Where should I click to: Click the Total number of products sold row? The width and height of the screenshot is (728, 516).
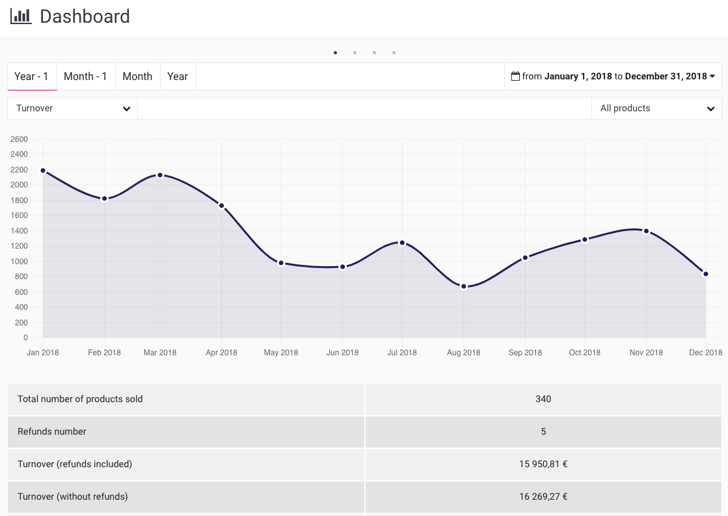point(364,399)
